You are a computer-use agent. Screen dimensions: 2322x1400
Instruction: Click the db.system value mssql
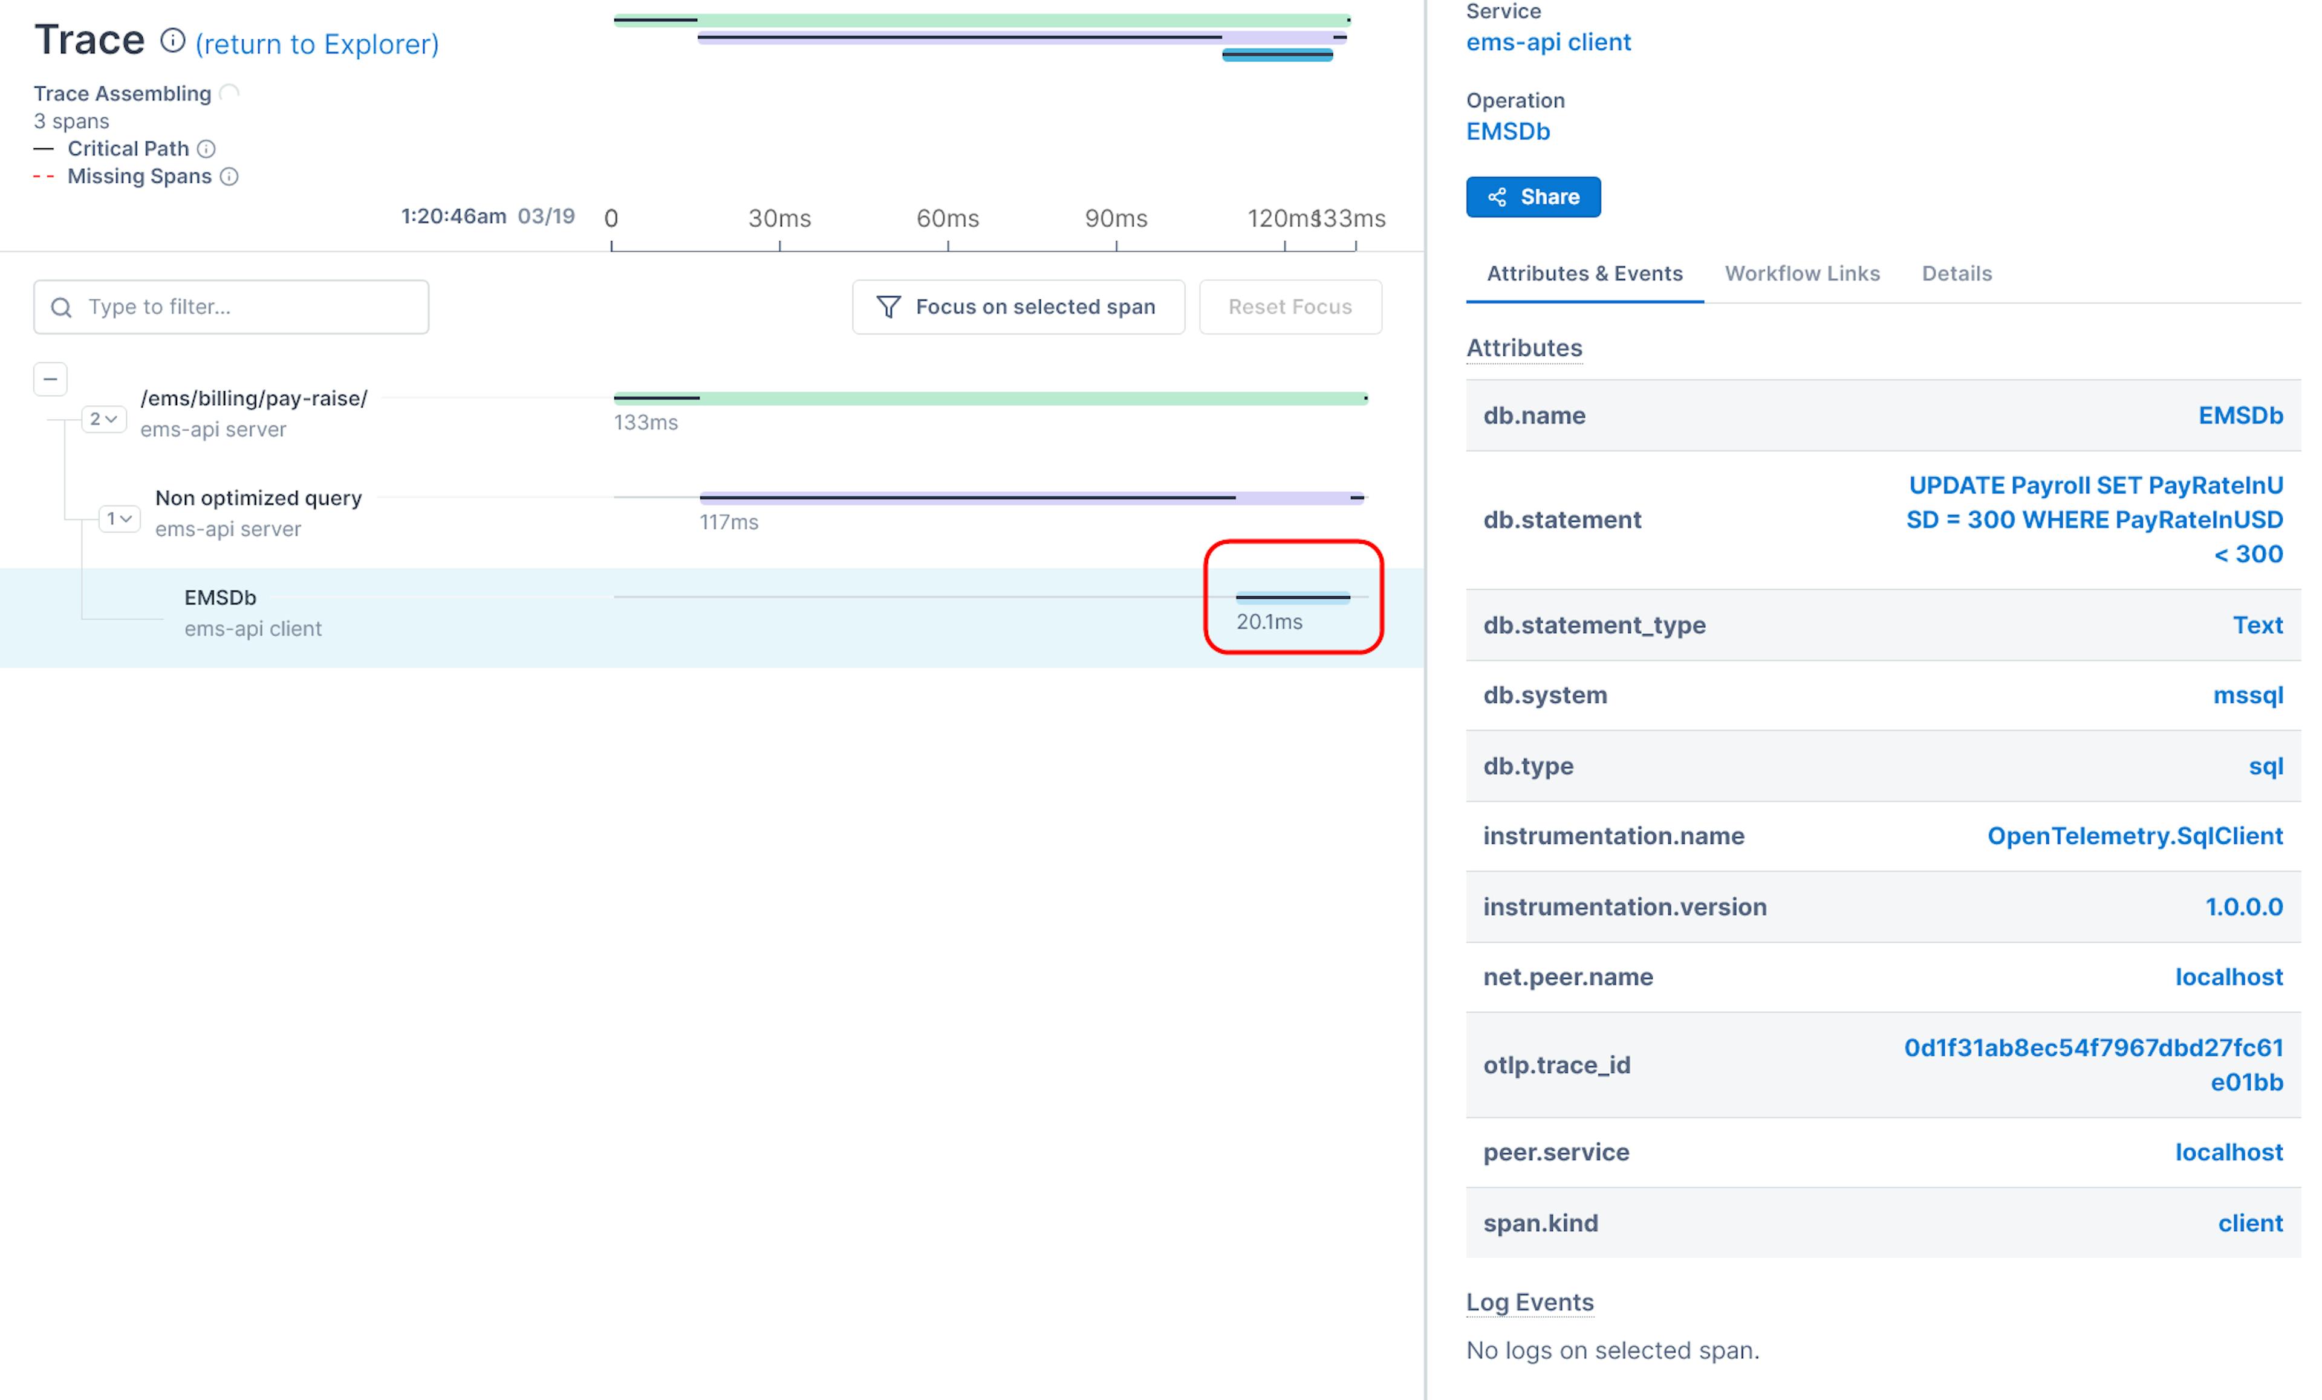click(x=2248, y=695)
